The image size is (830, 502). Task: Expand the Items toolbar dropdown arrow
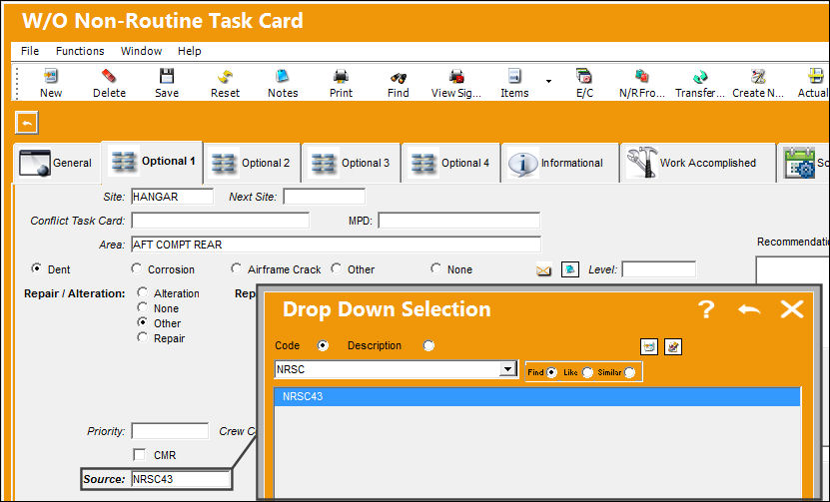click(549, 81)
